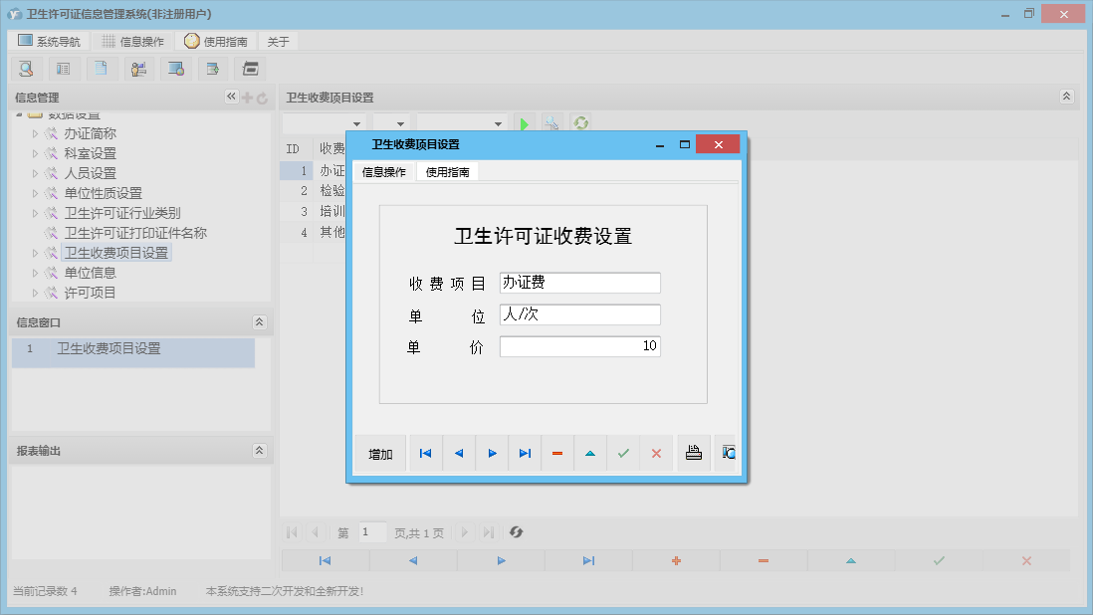Collapse the 信息窗口 panel
1093x615 pixels.
point(259,322)
